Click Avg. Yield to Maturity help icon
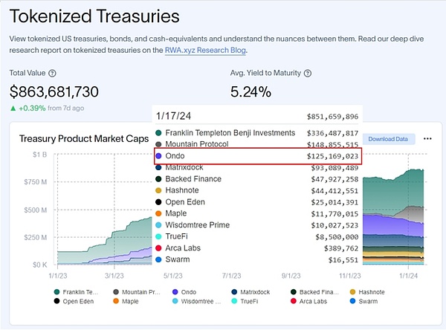This screenshot has width=446, height=330. [x=308, y=74]
